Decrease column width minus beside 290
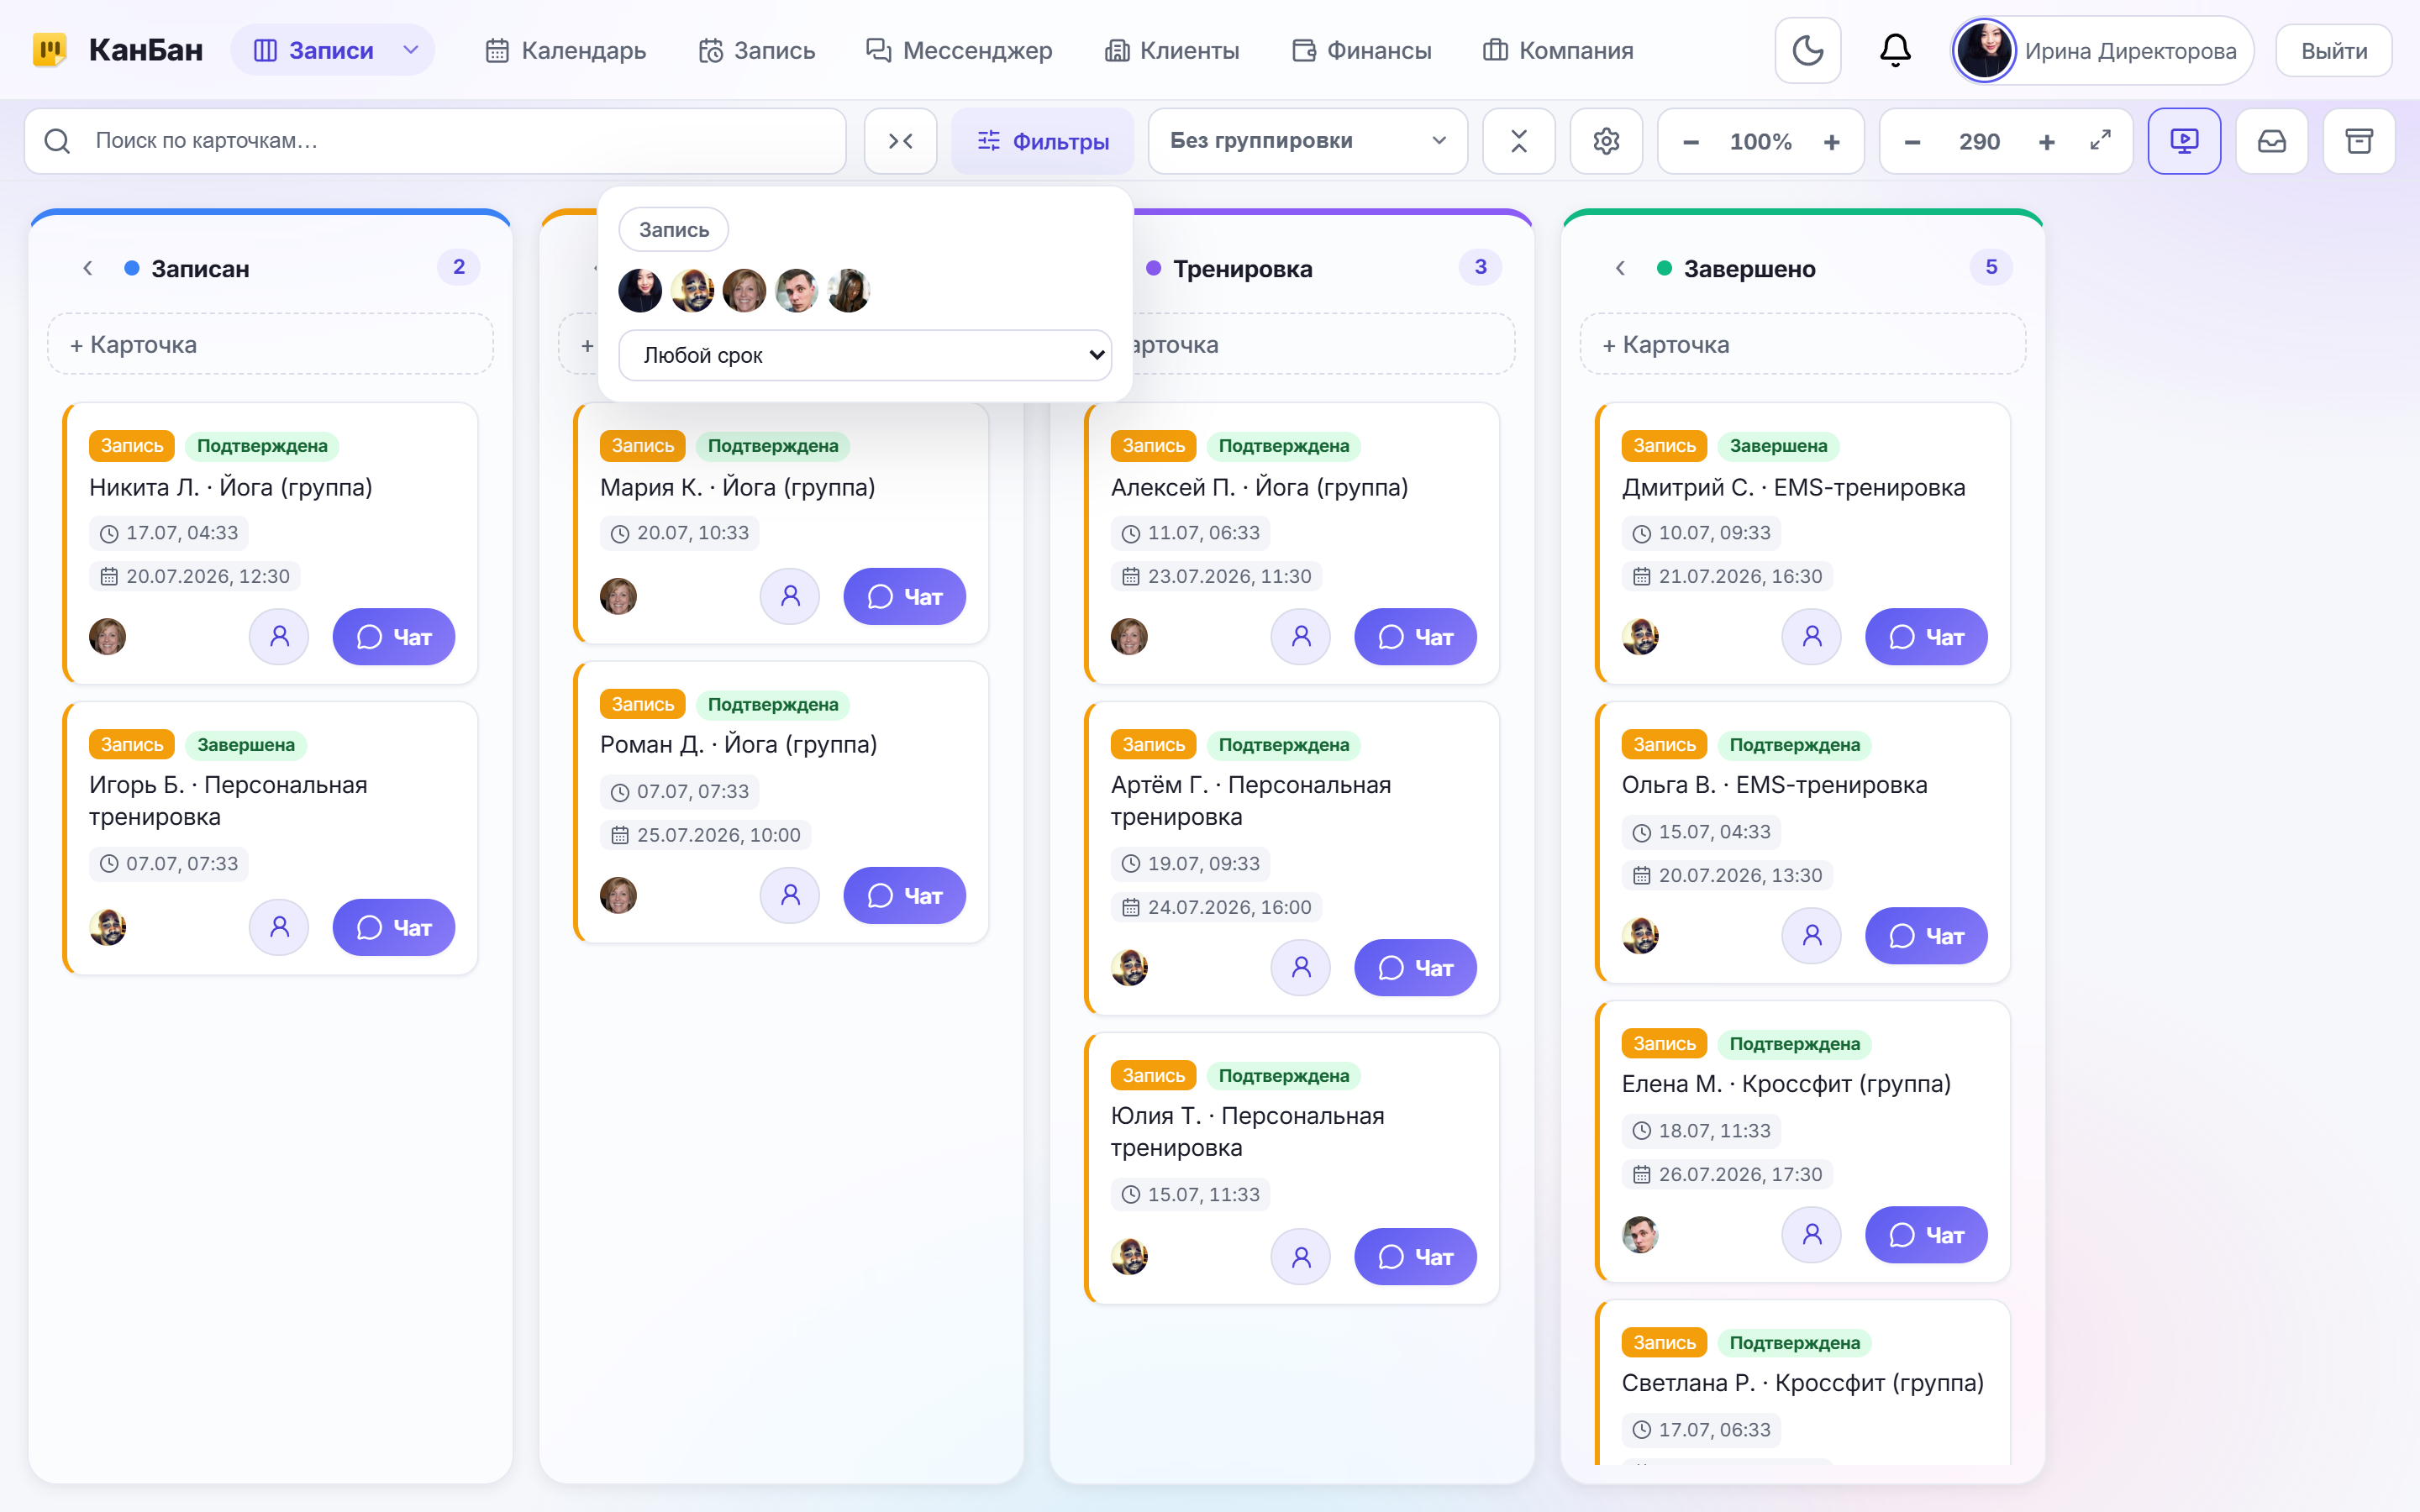Image resolution: width=2420 pixels, height=1512 pixels. 1912,142
